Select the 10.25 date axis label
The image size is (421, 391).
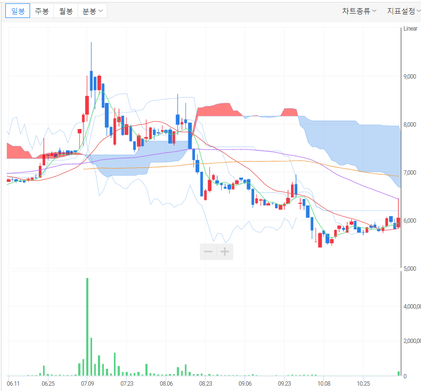click(x=363, y=383)
